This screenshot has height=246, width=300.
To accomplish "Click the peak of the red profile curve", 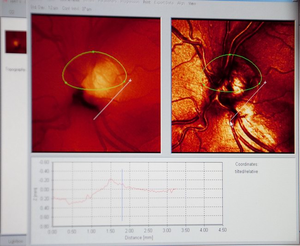I will (x=110, y=179).
